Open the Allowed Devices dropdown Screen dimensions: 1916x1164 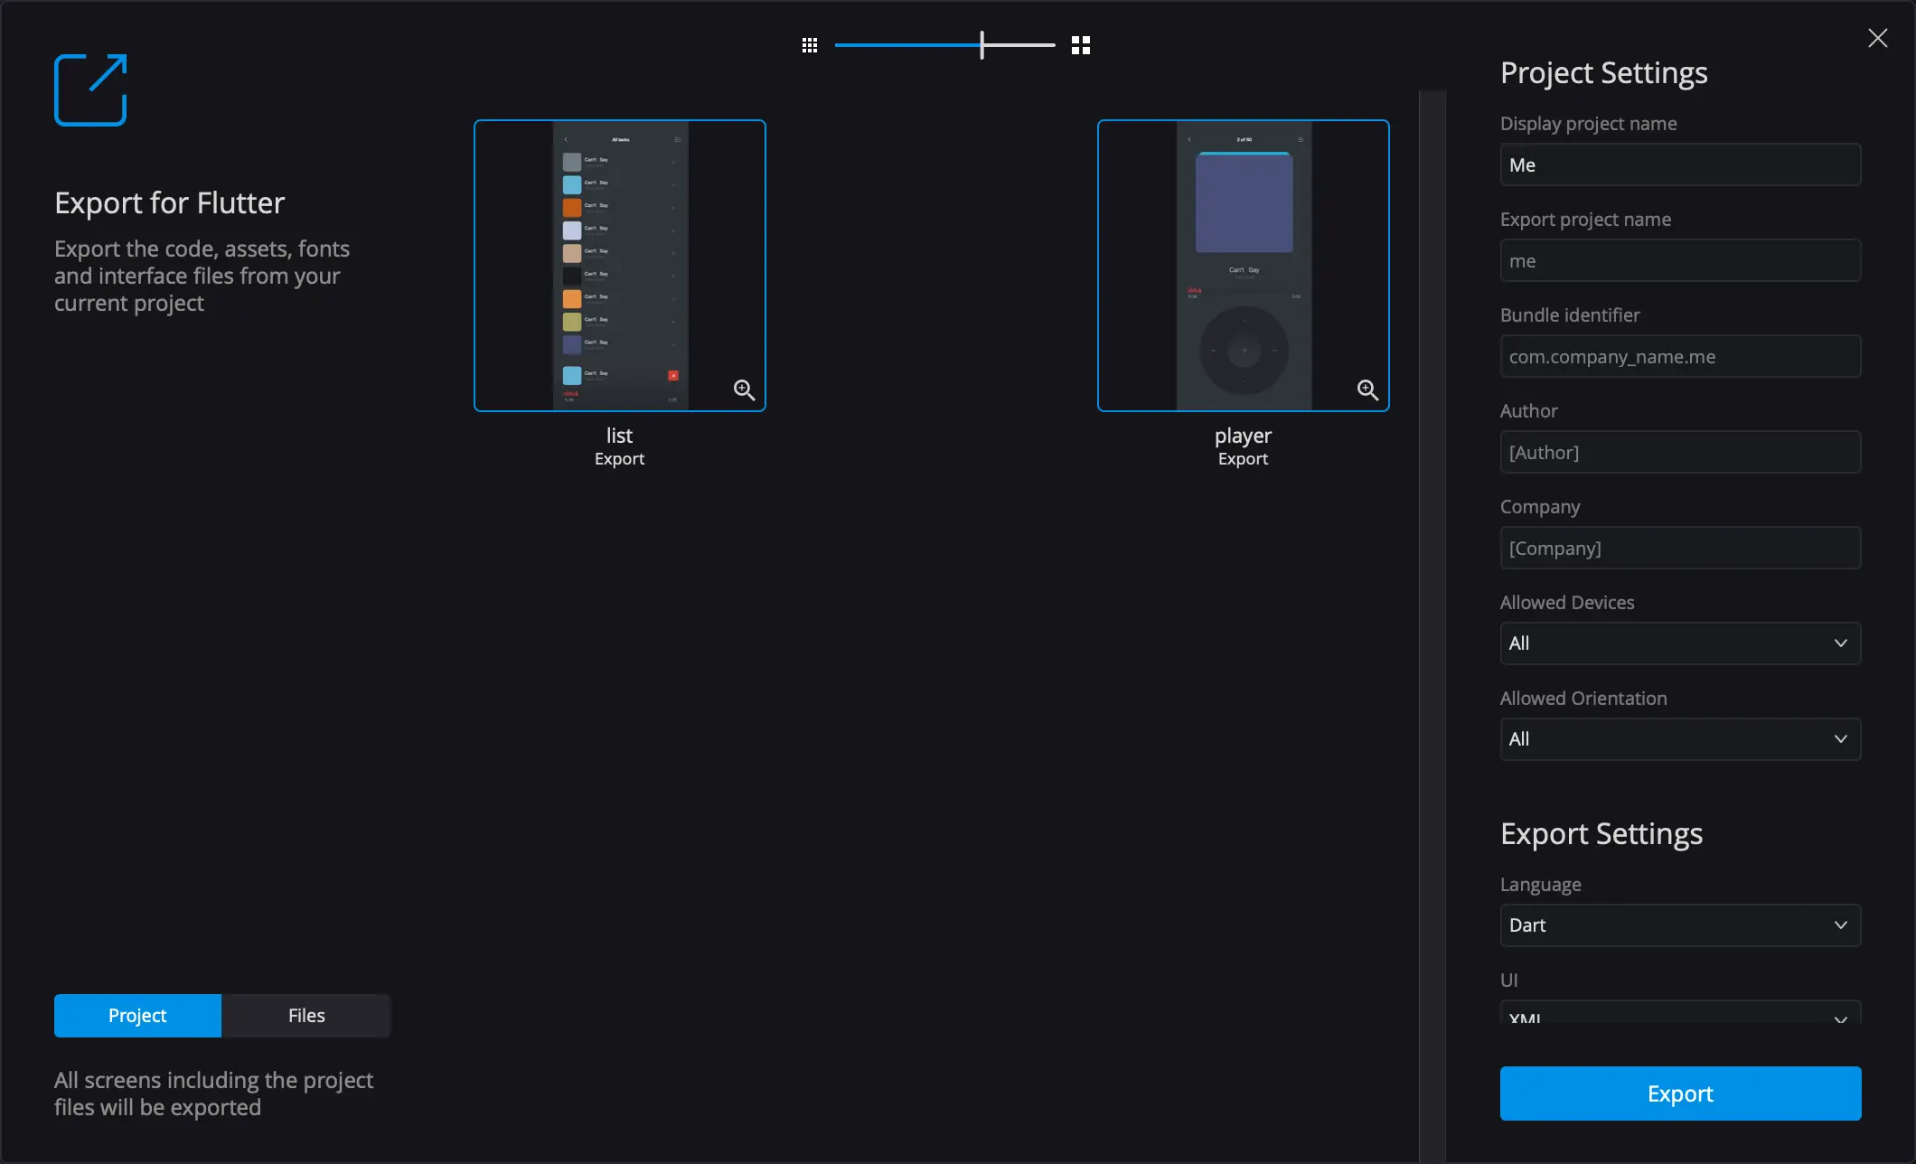tap(1679, 643)
